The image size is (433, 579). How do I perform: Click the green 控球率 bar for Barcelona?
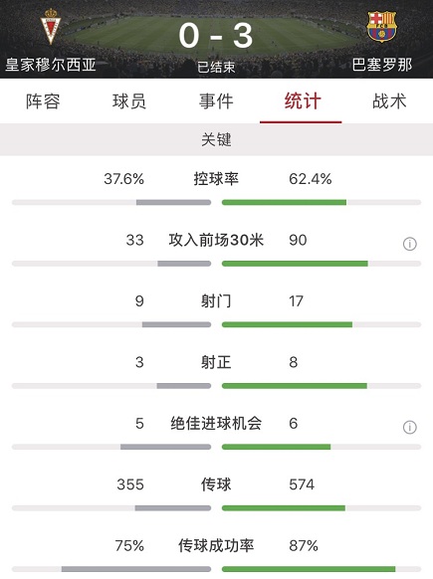[284, 202]
